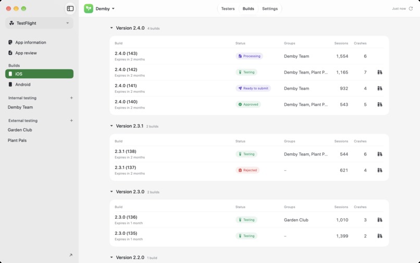
Task: Click the 1,399 sessions value
Action: pyautogui.click(x=342, y=236)
